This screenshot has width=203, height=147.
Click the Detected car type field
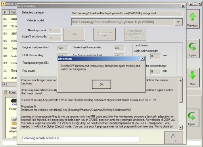pyautogui.click(x=127, y=13)
